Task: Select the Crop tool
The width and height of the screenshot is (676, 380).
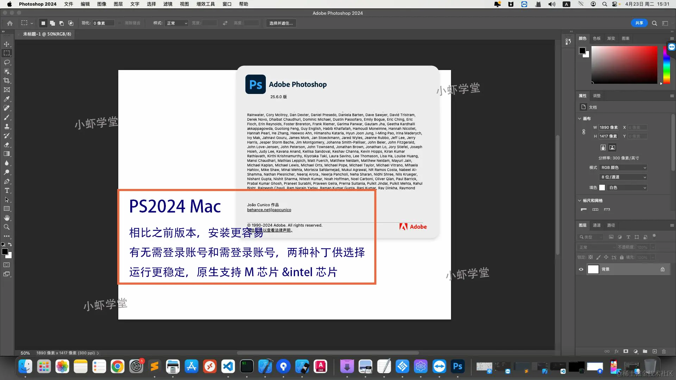Action: 7,80
